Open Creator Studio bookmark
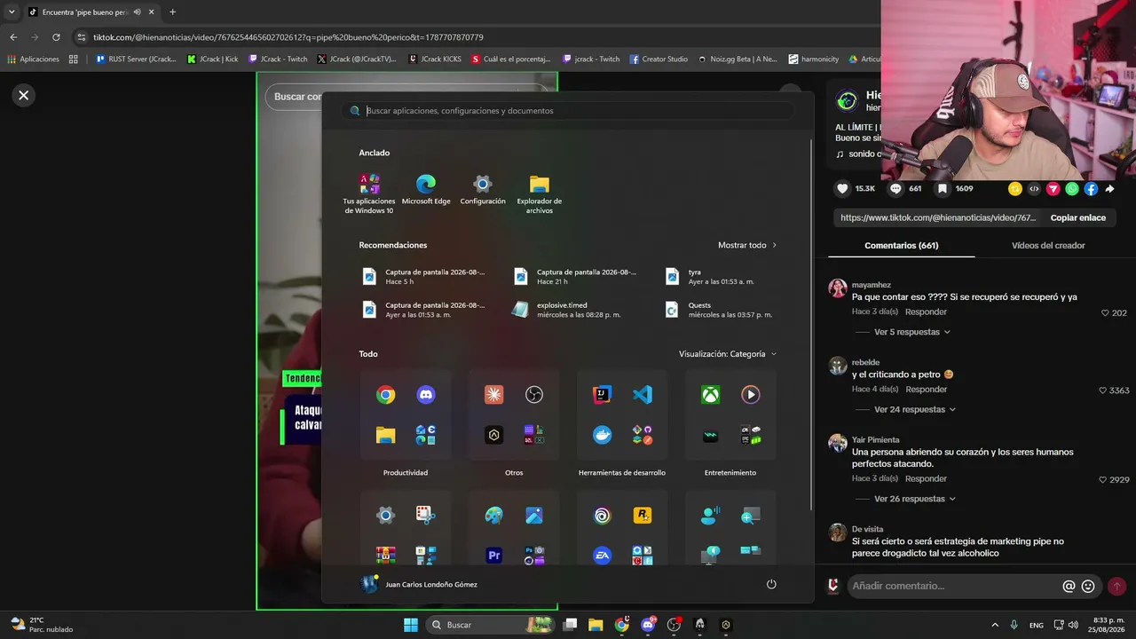Viewport: 1136px width, 639px height. coord(659,59)
